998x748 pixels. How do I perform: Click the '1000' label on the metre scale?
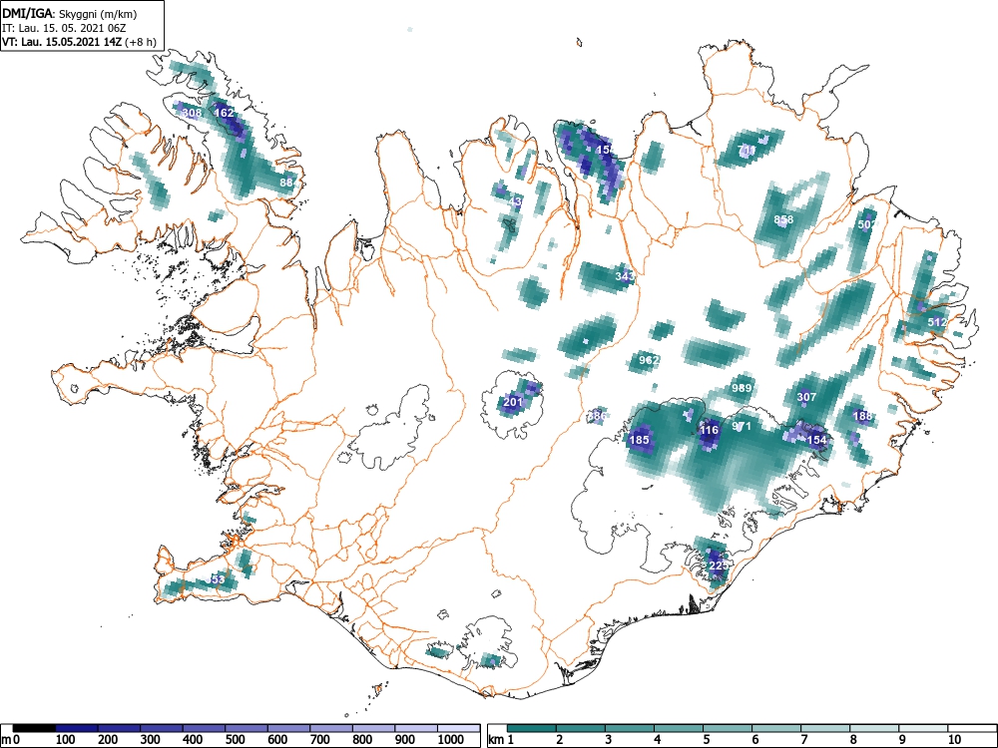coord(451,739)
